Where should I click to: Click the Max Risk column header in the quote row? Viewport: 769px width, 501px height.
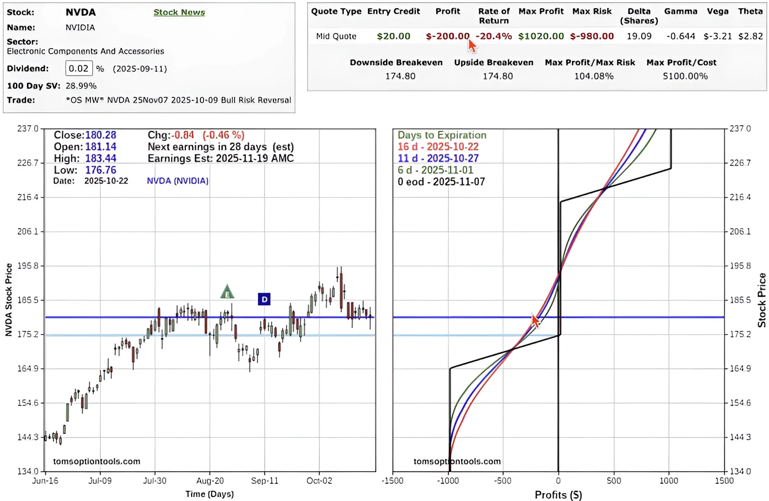point(592,11)
